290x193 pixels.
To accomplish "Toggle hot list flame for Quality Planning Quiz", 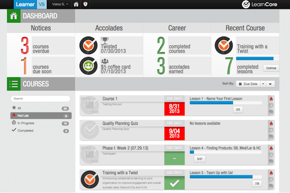I will [271, 124].
